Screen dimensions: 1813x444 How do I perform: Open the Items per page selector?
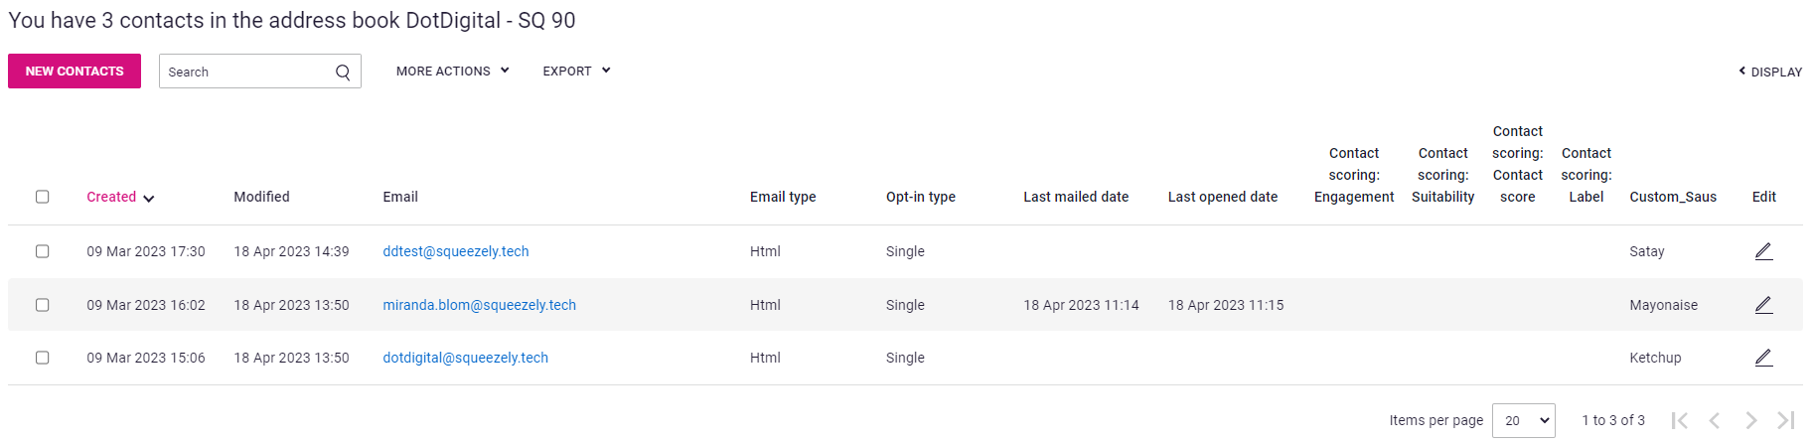1523,420
